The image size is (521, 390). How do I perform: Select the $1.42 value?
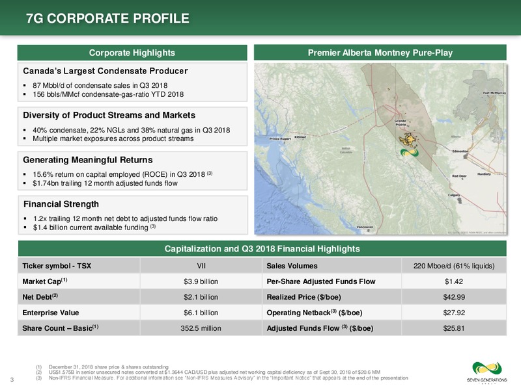pyautogui.click(x=454, y=281)
